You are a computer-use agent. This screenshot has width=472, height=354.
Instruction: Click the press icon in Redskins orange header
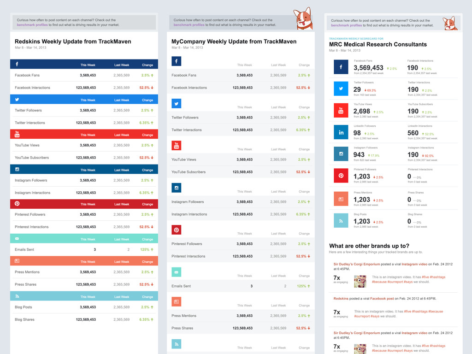[17, 261]
